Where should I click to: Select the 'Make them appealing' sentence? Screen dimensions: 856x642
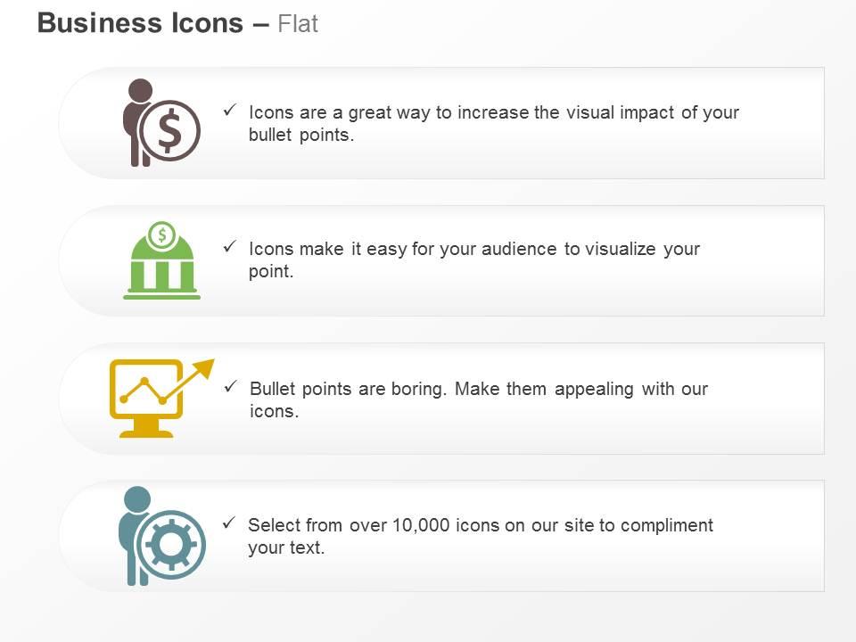click(479, 399)
